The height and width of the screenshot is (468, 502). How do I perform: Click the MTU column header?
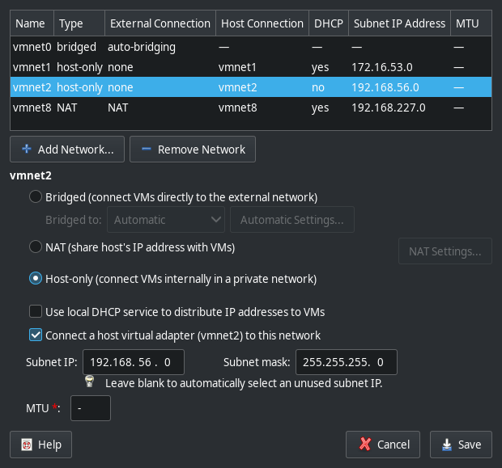pos(471,23)
